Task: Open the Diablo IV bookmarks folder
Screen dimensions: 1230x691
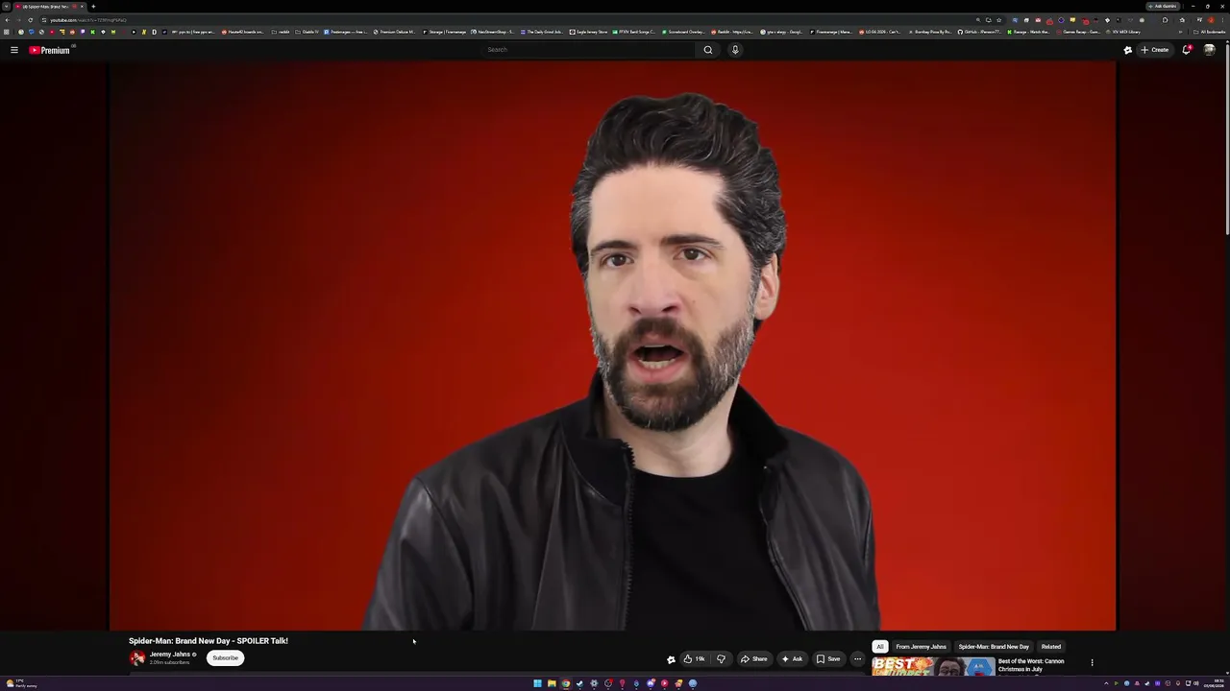Action: point(307,32)
